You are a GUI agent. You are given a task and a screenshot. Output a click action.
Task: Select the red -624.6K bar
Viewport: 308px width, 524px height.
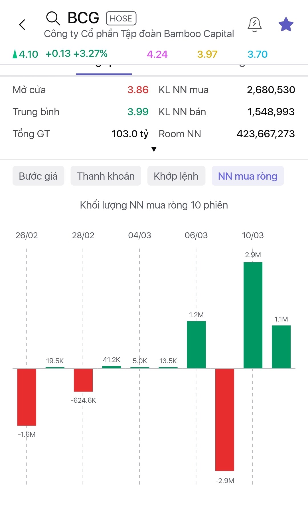(83, 380)
